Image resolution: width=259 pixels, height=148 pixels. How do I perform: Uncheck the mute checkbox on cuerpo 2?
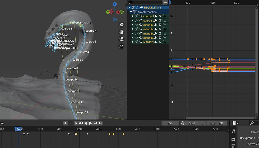point(160,21)
